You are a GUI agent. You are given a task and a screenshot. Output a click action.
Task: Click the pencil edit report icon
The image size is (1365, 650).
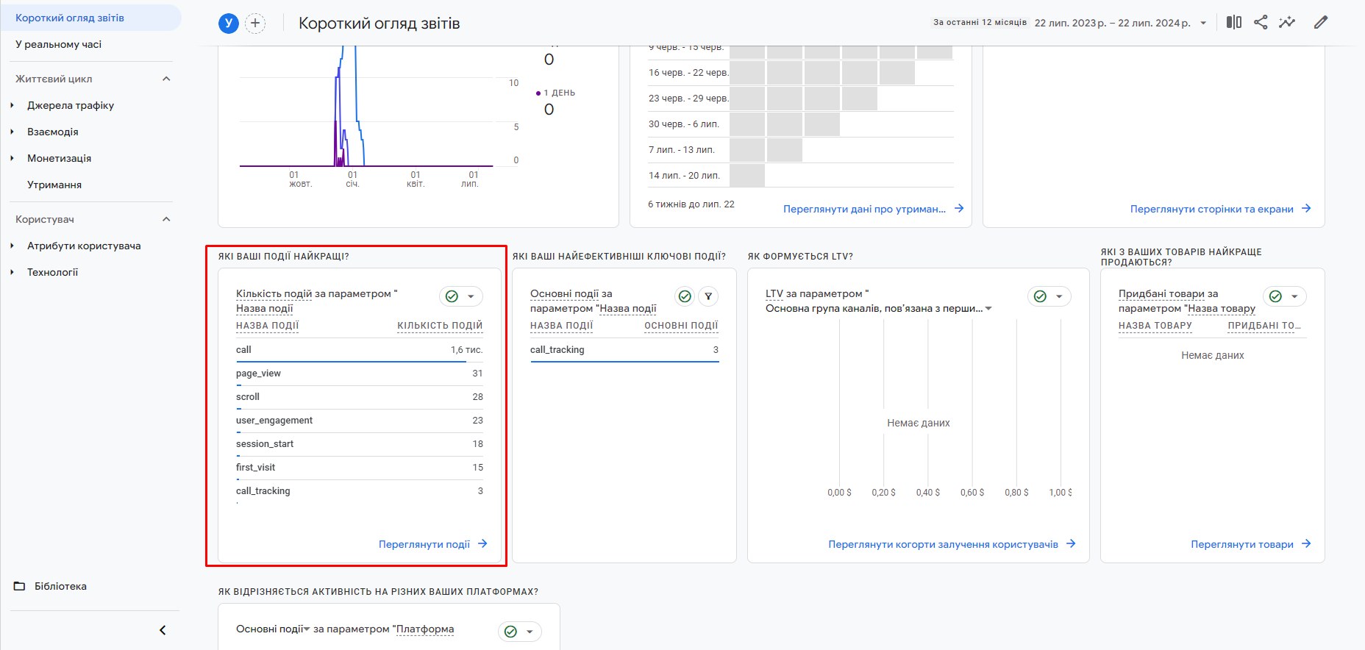[1321, 22]
